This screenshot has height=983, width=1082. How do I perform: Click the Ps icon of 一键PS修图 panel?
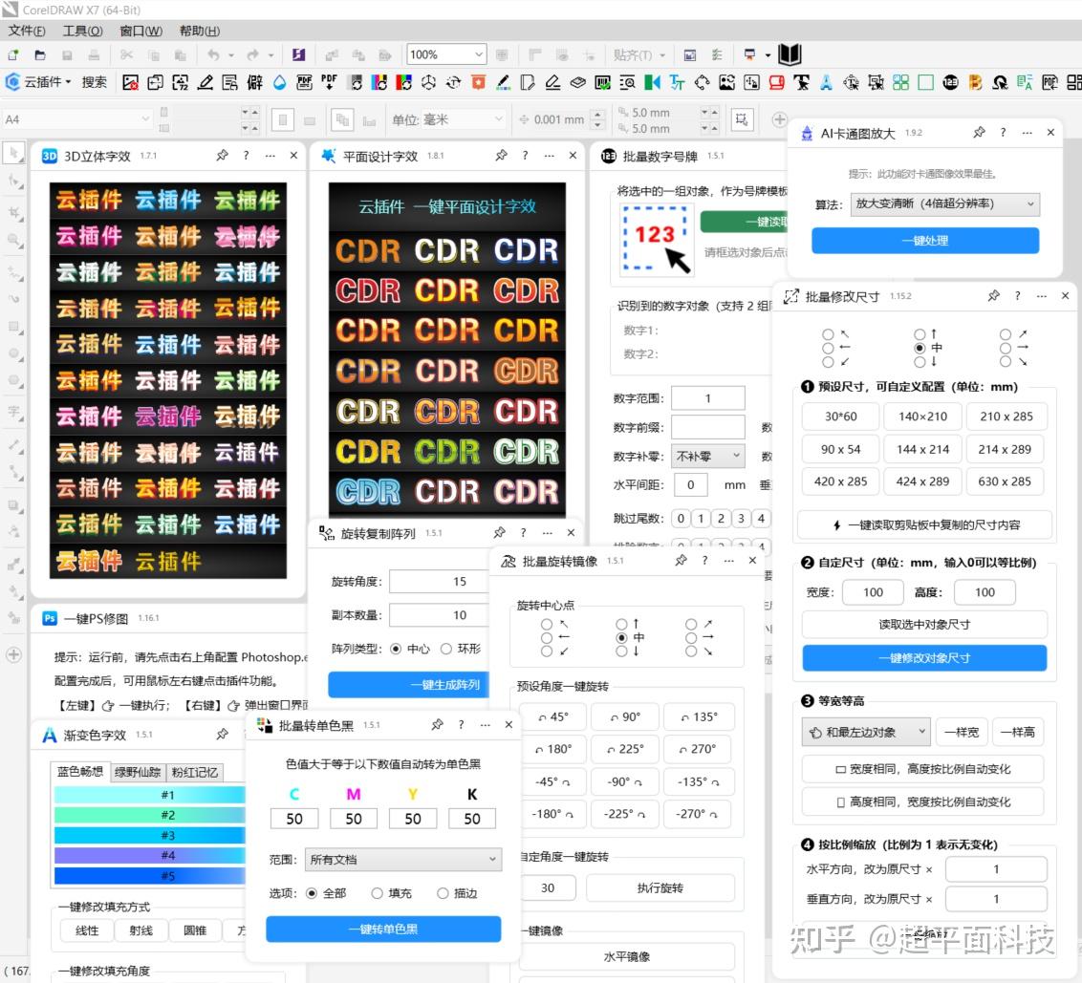coord(49,618)
